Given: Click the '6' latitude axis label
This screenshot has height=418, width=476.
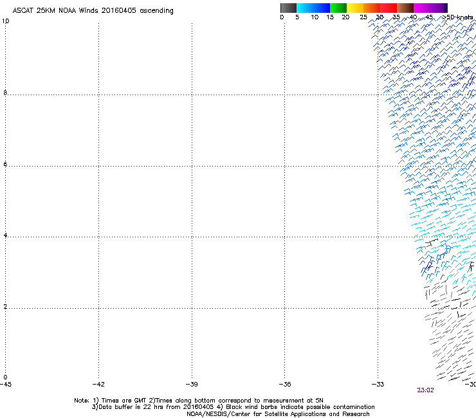Looking at the screenshot, I should point(5,164).
